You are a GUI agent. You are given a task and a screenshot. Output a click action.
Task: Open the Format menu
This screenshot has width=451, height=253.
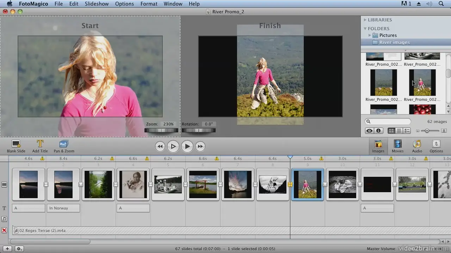pos(149,4)
